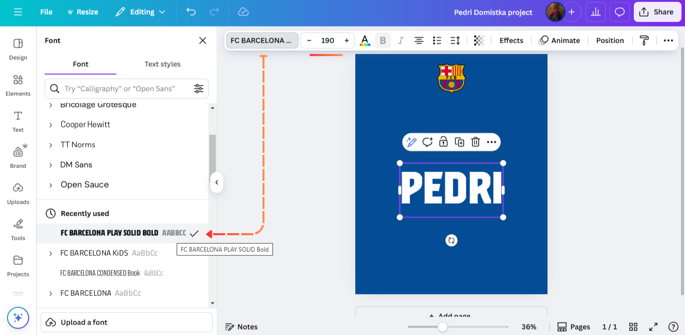The height and width of the screenshot is (335, 685).
Task: Expand the Open Sauce font family
Action: click(x=51, y=185)
